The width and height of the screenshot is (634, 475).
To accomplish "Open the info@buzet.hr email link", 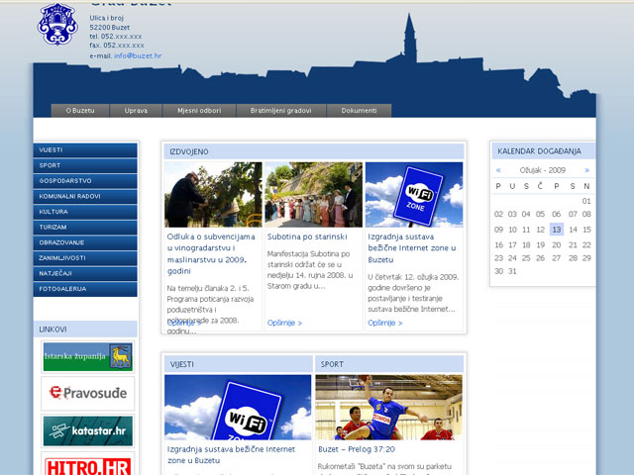I will point(138,55).
